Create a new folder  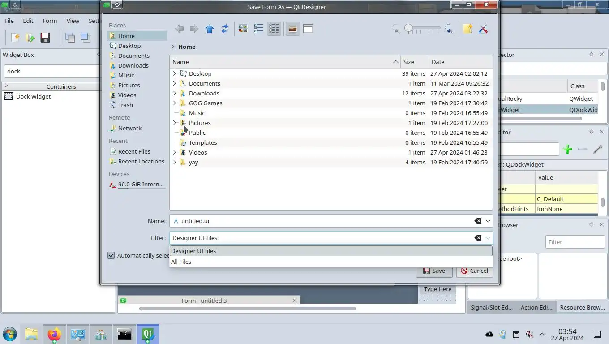[467, 29]
